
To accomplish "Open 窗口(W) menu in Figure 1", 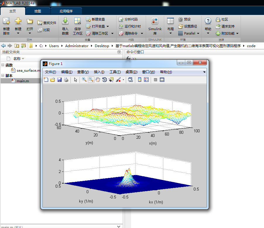I will point(148,72).
